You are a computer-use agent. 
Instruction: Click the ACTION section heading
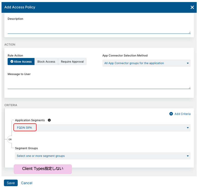(10, 45)
